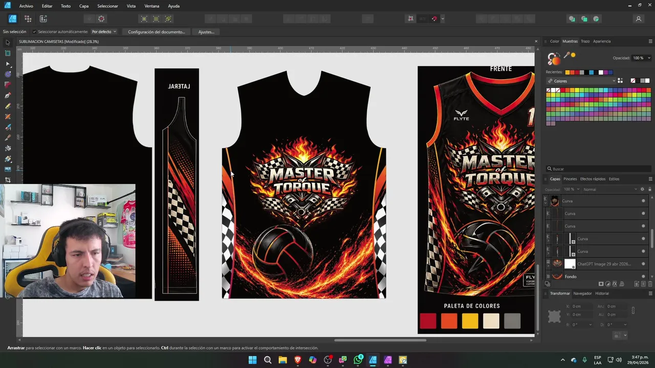Click the red gear preferences toolbar icon
The width and height of the screenshot is (655, 368).
pos(101,19)
